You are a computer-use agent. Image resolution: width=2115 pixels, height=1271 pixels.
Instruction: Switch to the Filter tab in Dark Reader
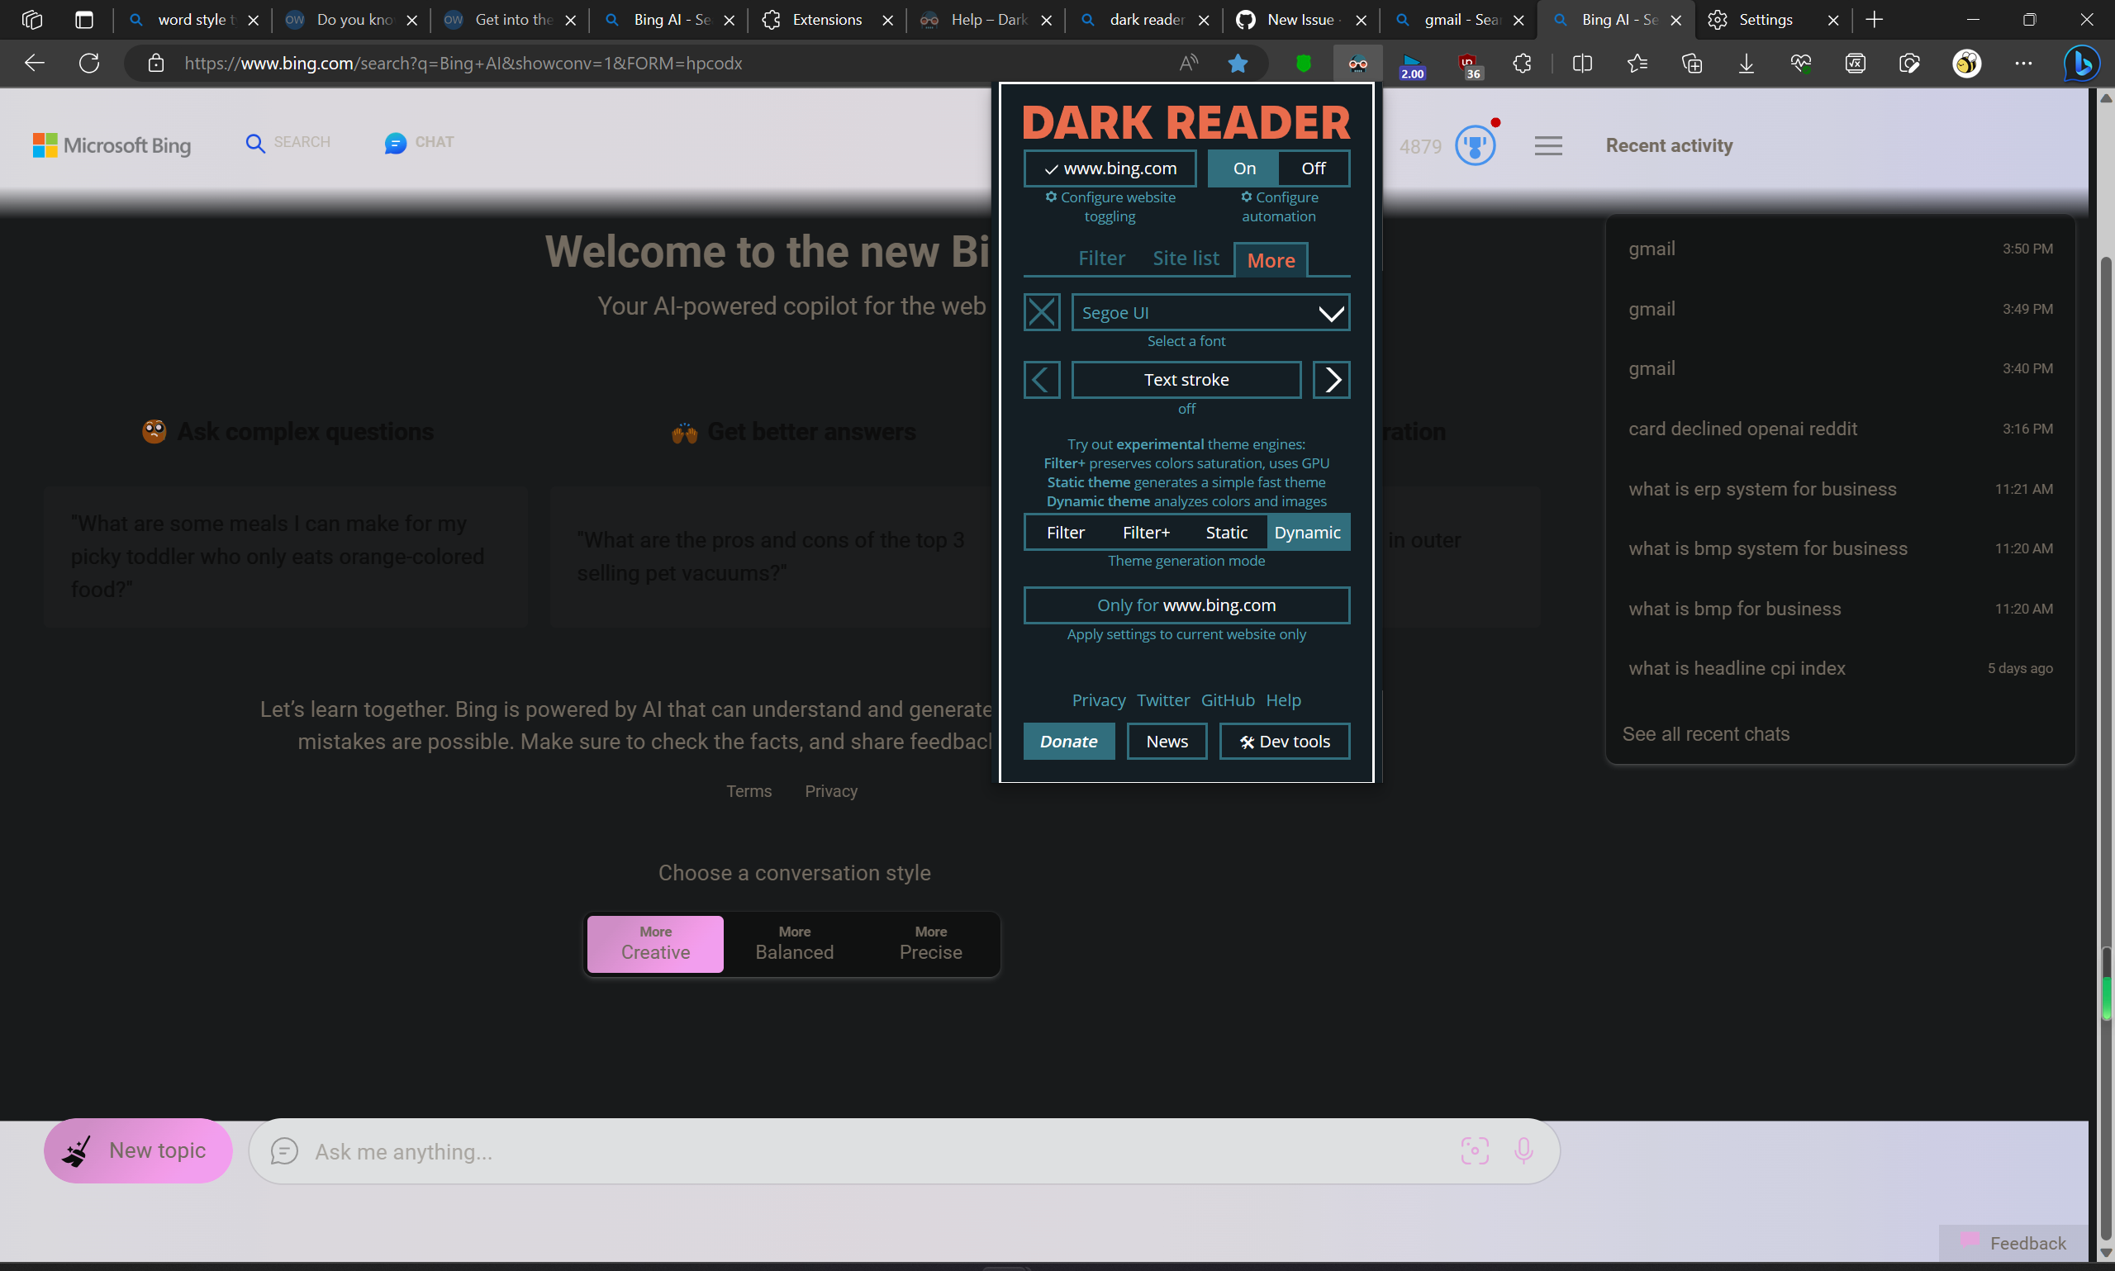(x=1101, y=258)
